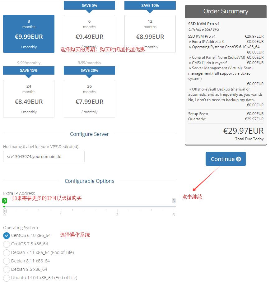
Task: Select CentOS 6.10 x86_64 radio button
Action: pyautogui.click(x=7, y=236)
